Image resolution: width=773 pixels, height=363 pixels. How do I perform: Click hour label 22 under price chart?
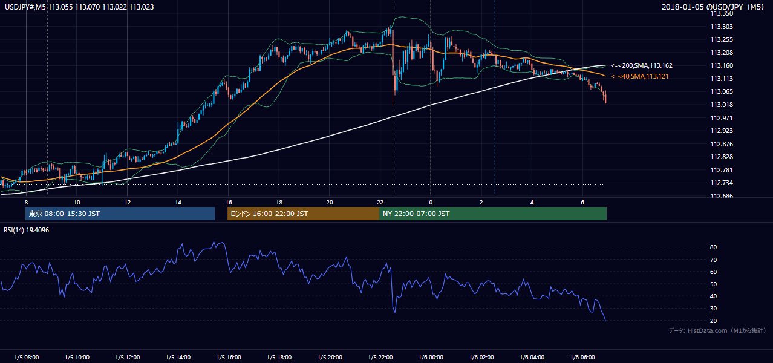(x=380, y=201)
